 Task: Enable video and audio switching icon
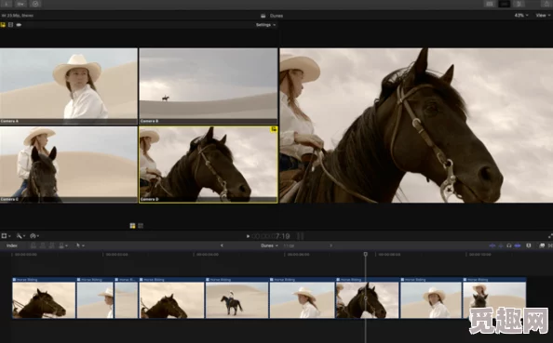click(3, 25)
